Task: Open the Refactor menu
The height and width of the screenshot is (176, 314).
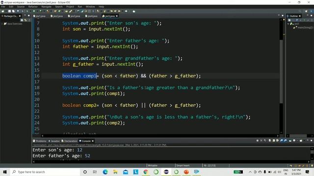Action: (x=33, y=6)
